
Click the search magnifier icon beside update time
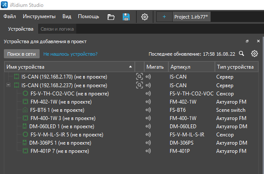pos(242,54)
